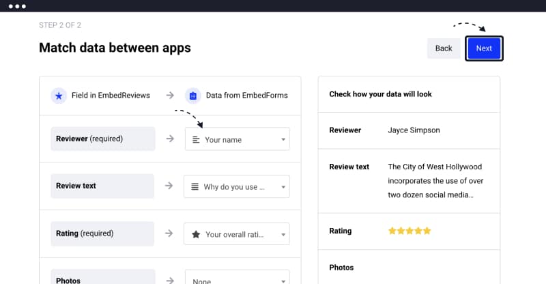Image resolution: width=546 pixels, height=284 pixels.
Task: Click the EmbedReviews star icon
Action: tap(59, 96)
